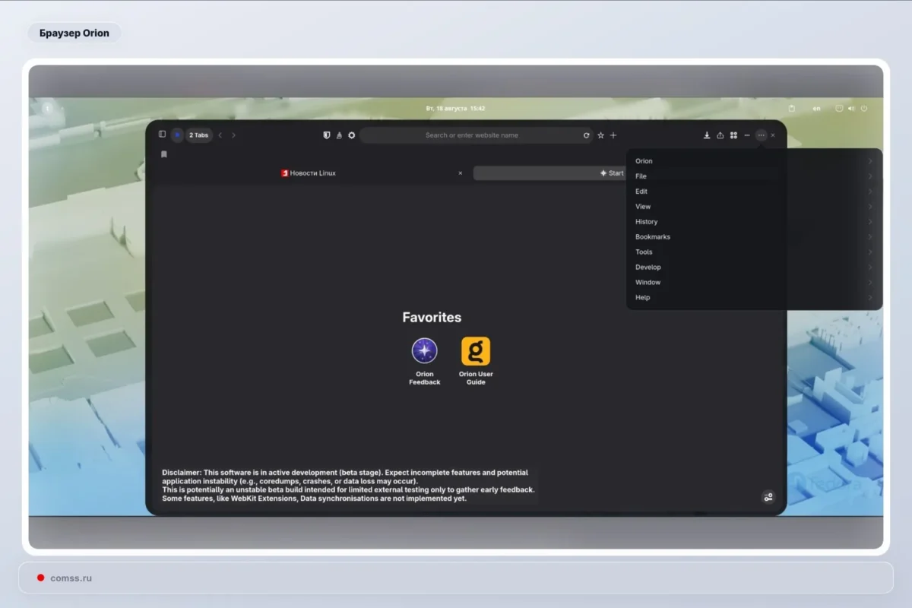Open the shield privacy icon
This screenshot has width=912, height=608.
click(327, 135)
